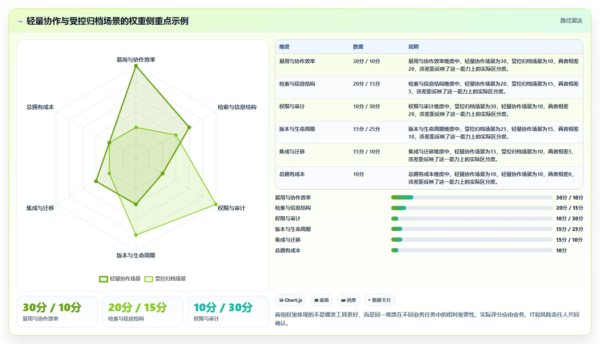Image resolution: width=600 pixels, height=344 pixels.
Task: Click the 总拥有成本 table row name
Action: pyautogui.click(x=292, y=174)
